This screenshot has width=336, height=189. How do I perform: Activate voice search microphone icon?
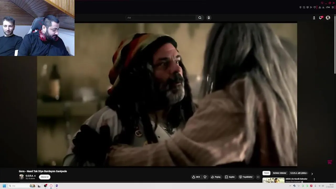(209, 18)
